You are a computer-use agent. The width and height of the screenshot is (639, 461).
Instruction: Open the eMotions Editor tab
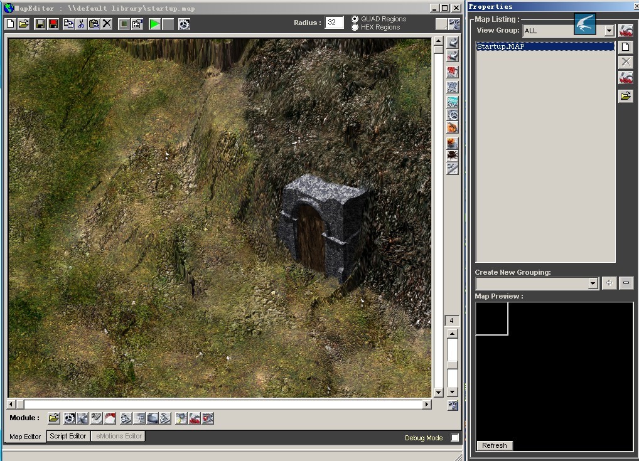click(x=119, y=436)
